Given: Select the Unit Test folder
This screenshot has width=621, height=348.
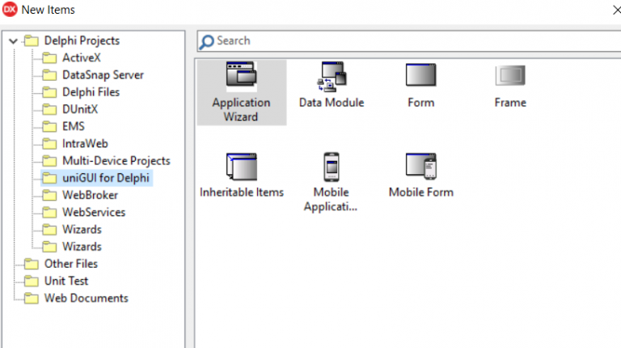Looking at the screenshot, I should [x=66, y=281].
